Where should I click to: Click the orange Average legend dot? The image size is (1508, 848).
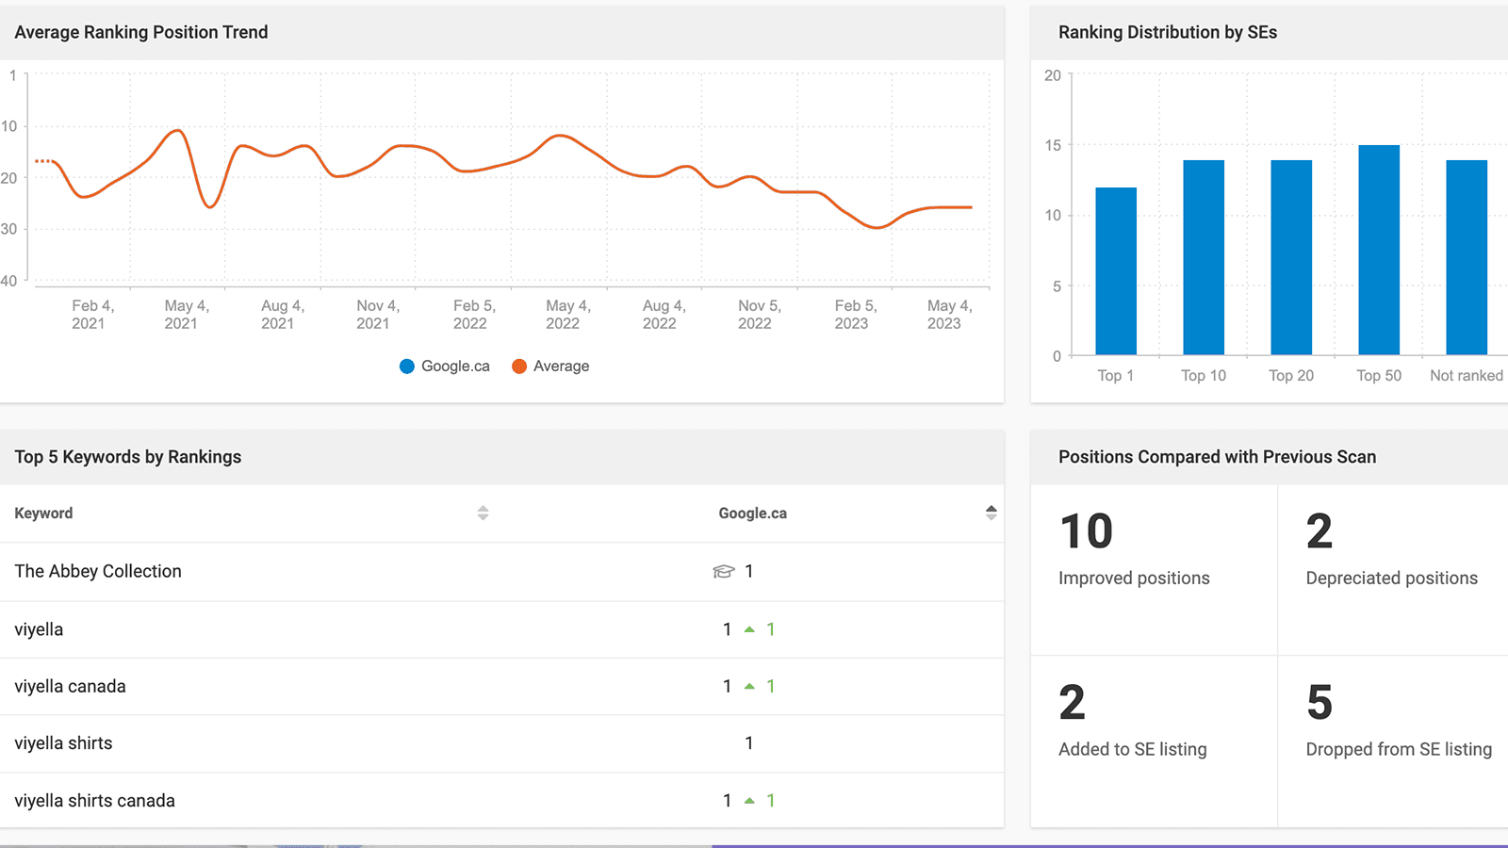(518, 366)
